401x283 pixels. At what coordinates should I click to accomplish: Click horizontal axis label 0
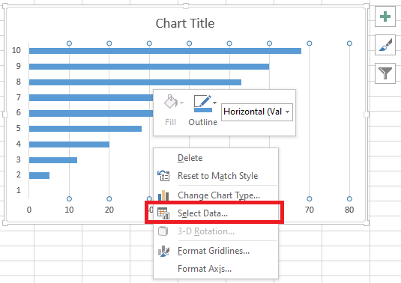[29, 210]
